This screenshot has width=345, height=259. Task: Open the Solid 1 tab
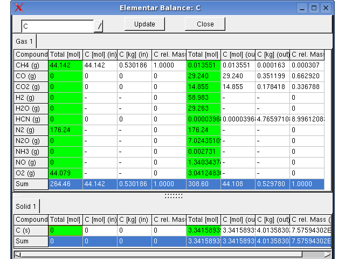(x=26, y=207)
